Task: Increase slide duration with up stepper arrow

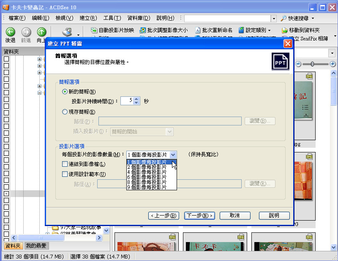Action: click(136, 99)
